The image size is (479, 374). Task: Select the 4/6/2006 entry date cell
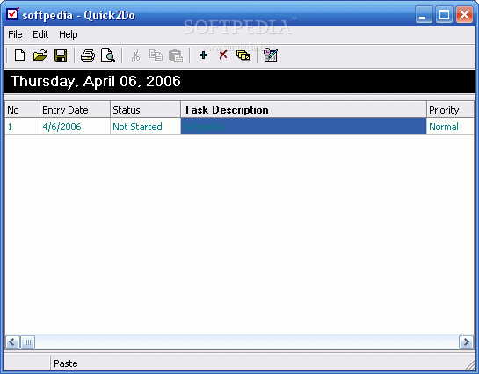(x=75, y=126)
